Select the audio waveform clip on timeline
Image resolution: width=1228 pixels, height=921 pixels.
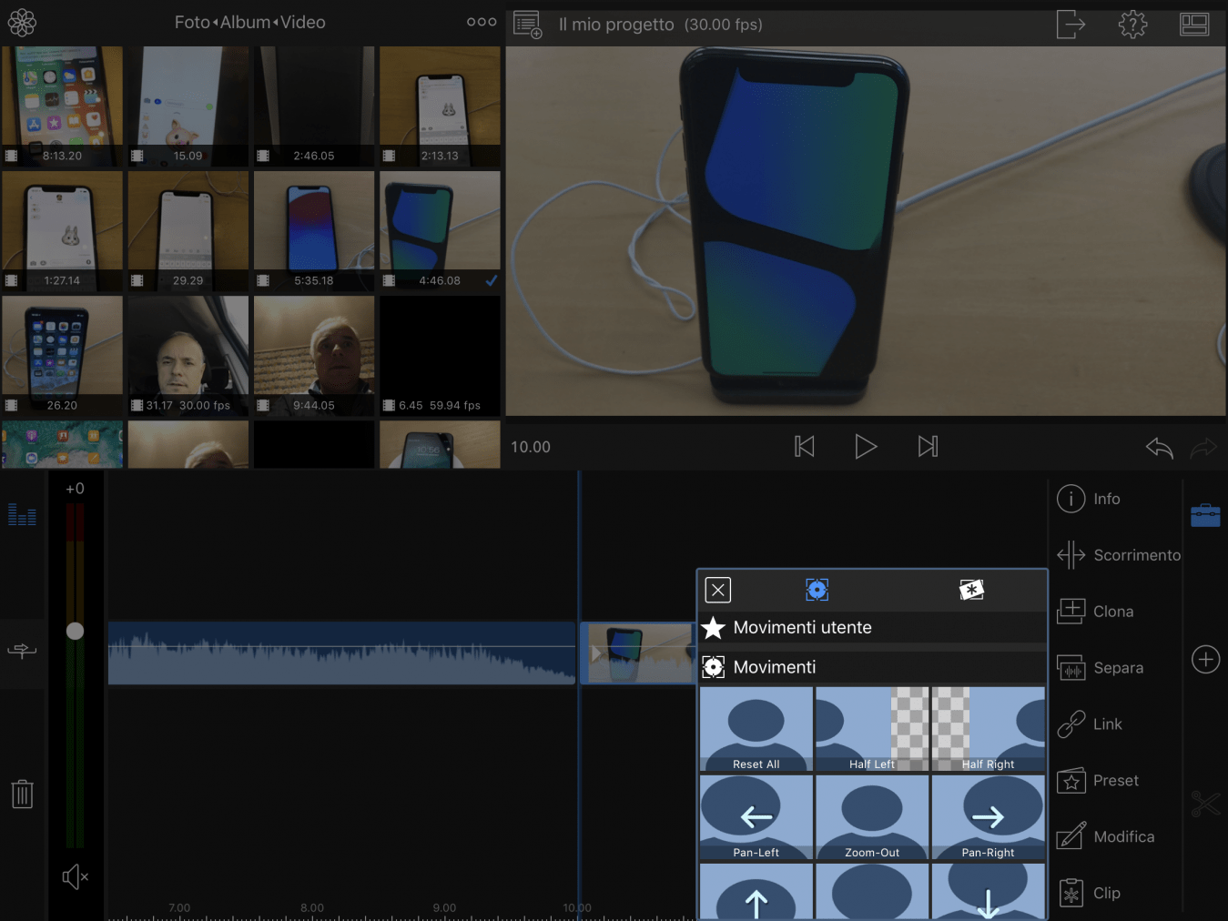[x=341, y=653]
